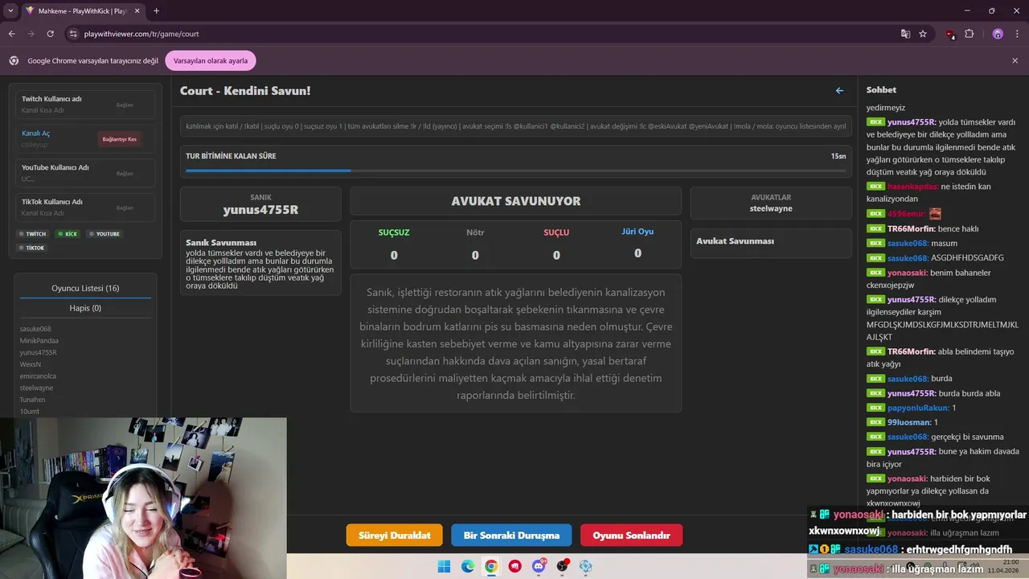Click player emircanolca in player list
The image size is (1029, 579).
point(38,376)
